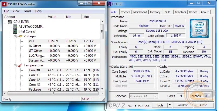This screenshot has height=111, width=217.
Task: Switch to the About tab
Action: pyautogui.click(x=205, y=12)
